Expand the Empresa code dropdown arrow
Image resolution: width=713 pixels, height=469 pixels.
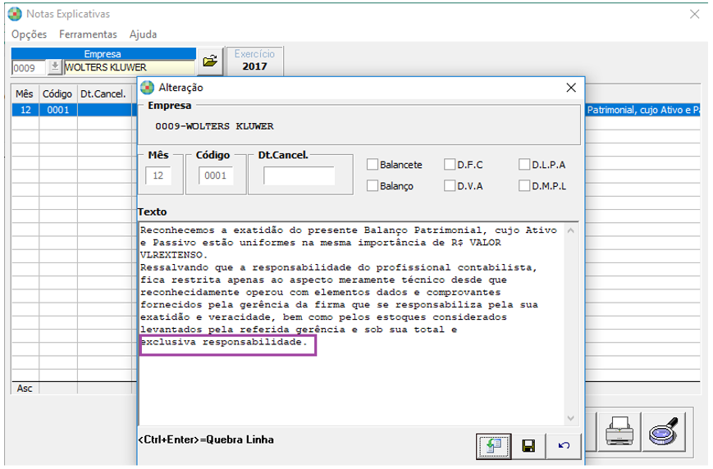point(55,67)
